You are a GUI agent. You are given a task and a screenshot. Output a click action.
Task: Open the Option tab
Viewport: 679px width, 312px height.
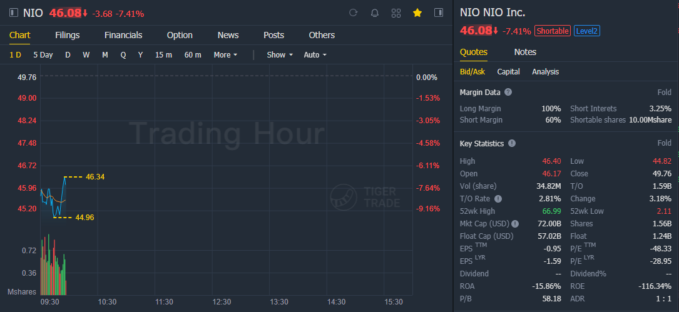180,35
